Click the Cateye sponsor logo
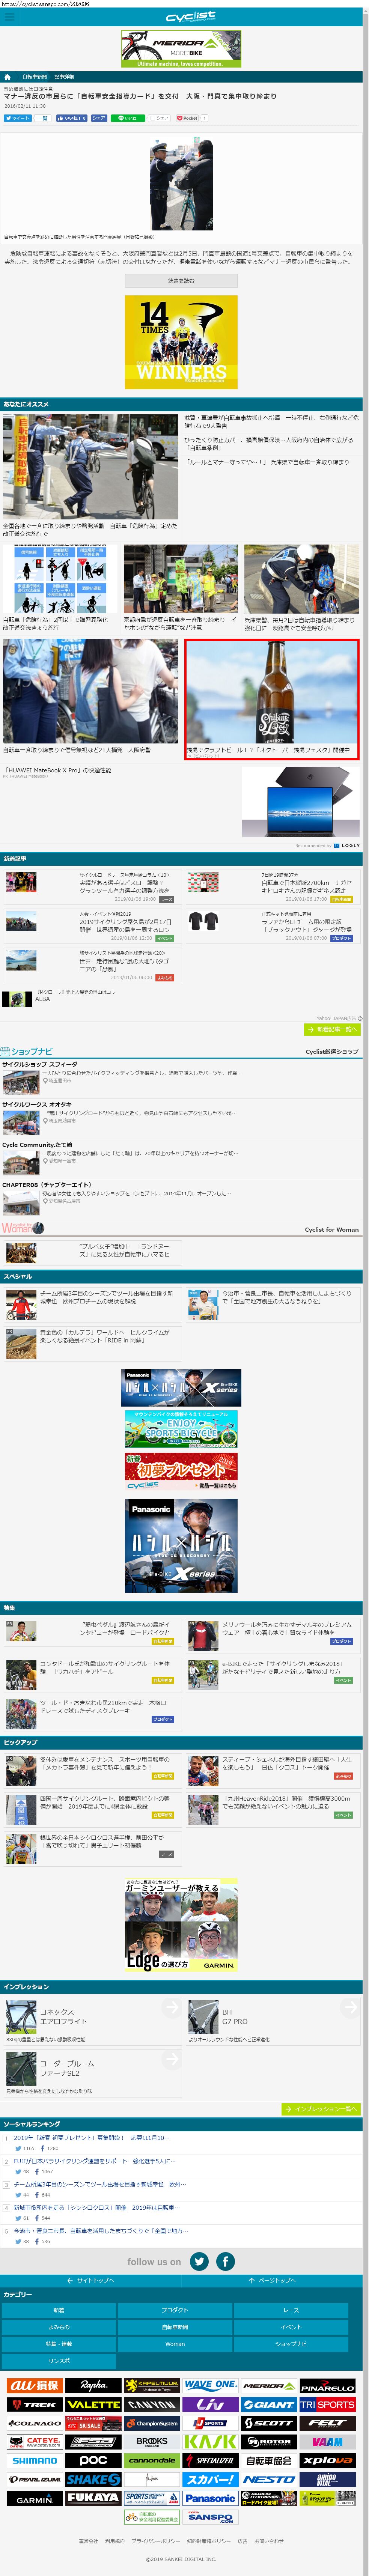 [x=35, y=2442]
